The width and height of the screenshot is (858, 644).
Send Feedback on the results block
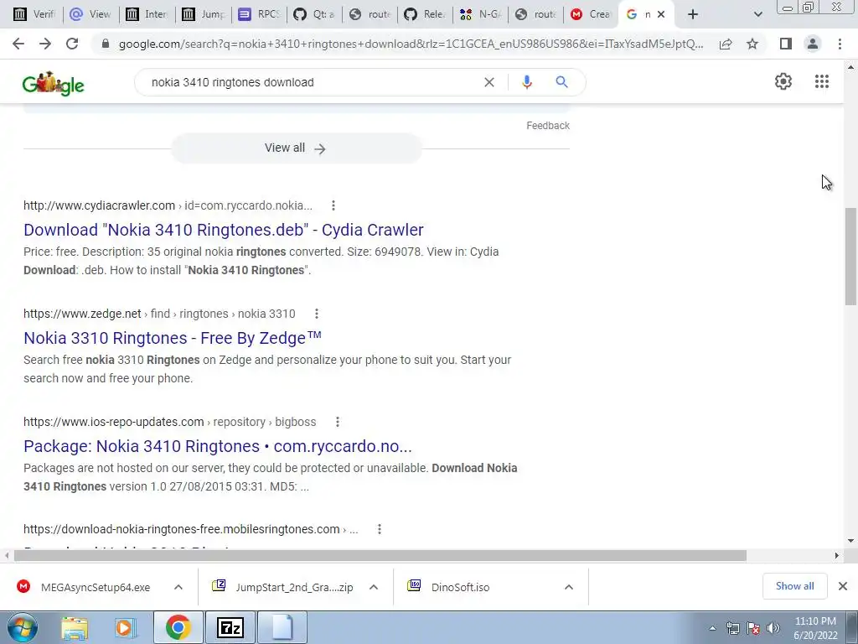[548, 126]
